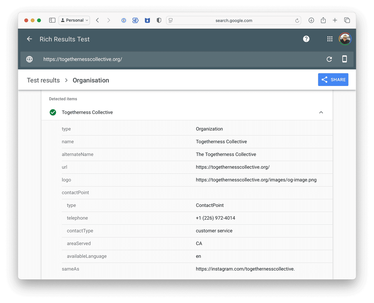Click the blue translate-style extension icon
This screenshot has width=374, height=303.
[x=135, y=20]
